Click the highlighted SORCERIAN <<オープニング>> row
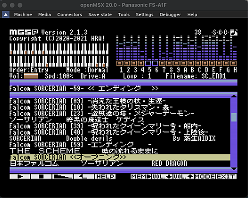The height and width of the screenshot is (198, 248). click(x=120, y=157)
